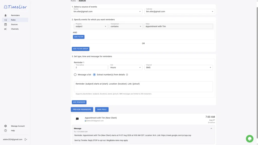
Task: Click the help icon beside Extract numbers
Action: click(127, 75)
